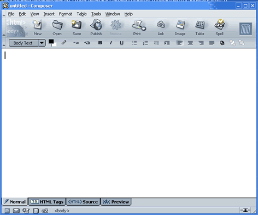Outdent the paragraph
This screenshot has height=215, width=258.
156,43
